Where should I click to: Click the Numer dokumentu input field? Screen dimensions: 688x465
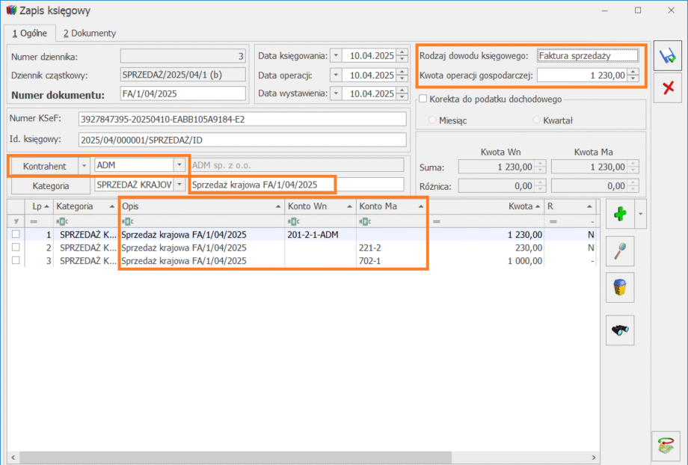pyautogui.click(x=182, y=93)
